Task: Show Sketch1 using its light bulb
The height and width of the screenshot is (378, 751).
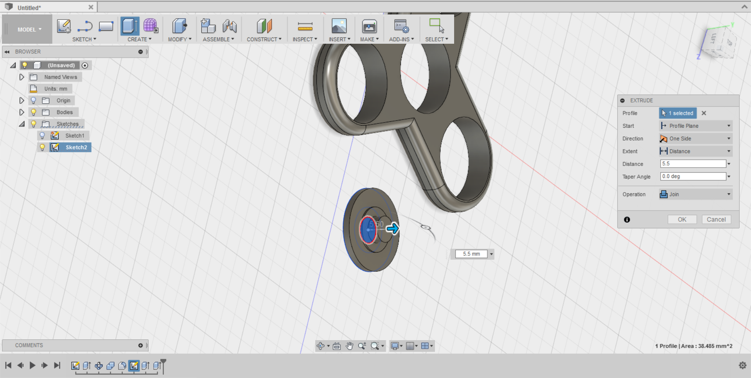Action: [x=43, y=136]
